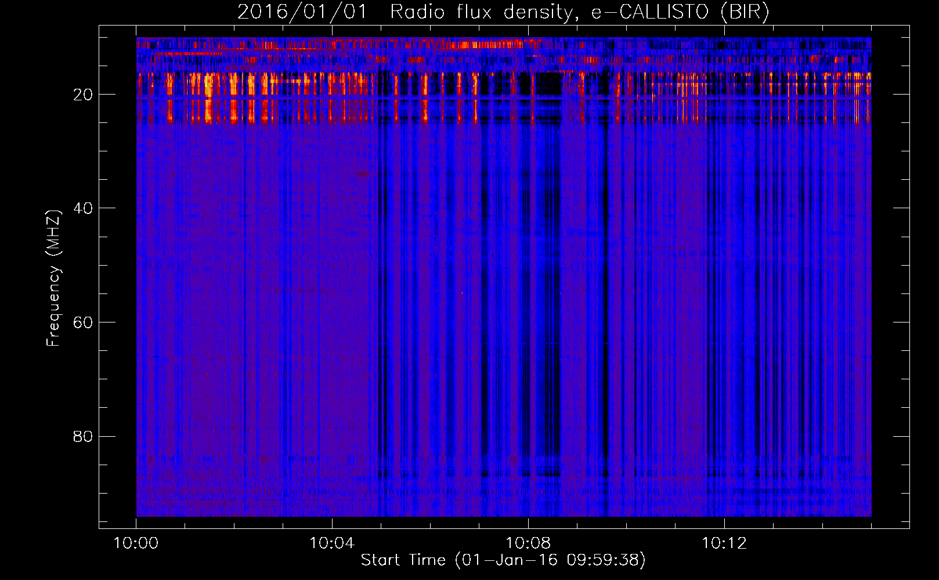Click the date "2016/01/01" in the title
The image size is (939, 580).
(302, 12)
